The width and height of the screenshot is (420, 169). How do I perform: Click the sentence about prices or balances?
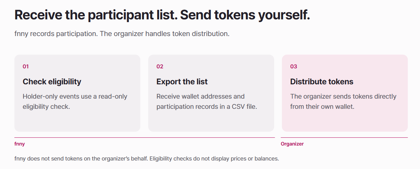214,159
